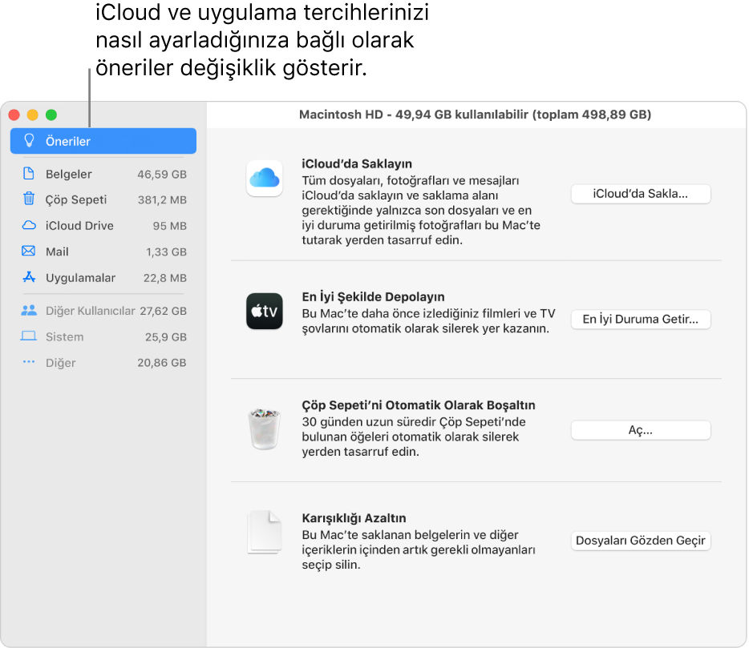749x648 pixels.
Task: Click the Sistem label
Action: 64,337
